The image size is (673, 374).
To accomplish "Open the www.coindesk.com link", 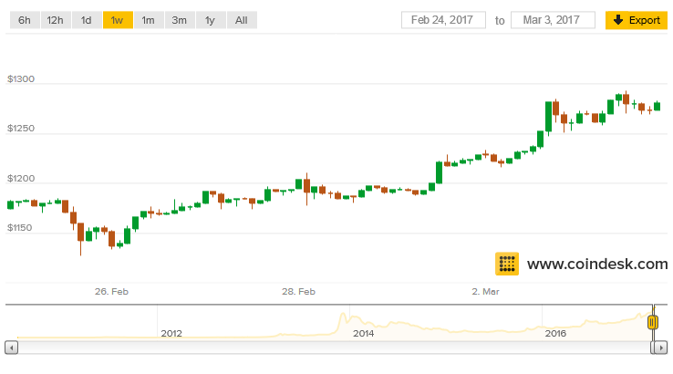I will point(597,264).
